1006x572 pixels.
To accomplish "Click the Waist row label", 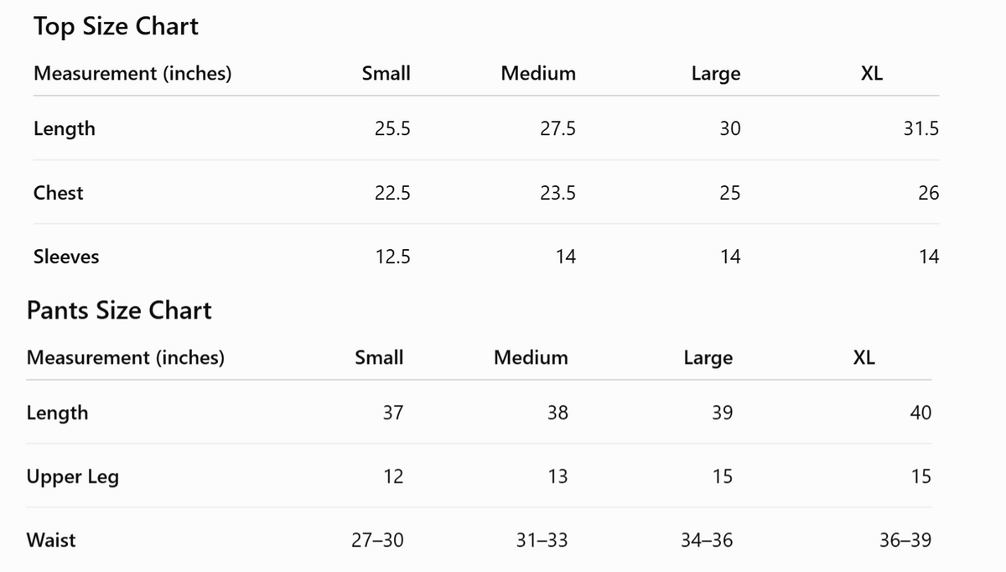I will (x=51, y=540).
